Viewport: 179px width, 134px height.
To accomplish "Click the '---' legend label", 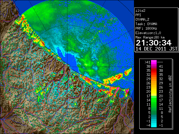I will [160, 62].
